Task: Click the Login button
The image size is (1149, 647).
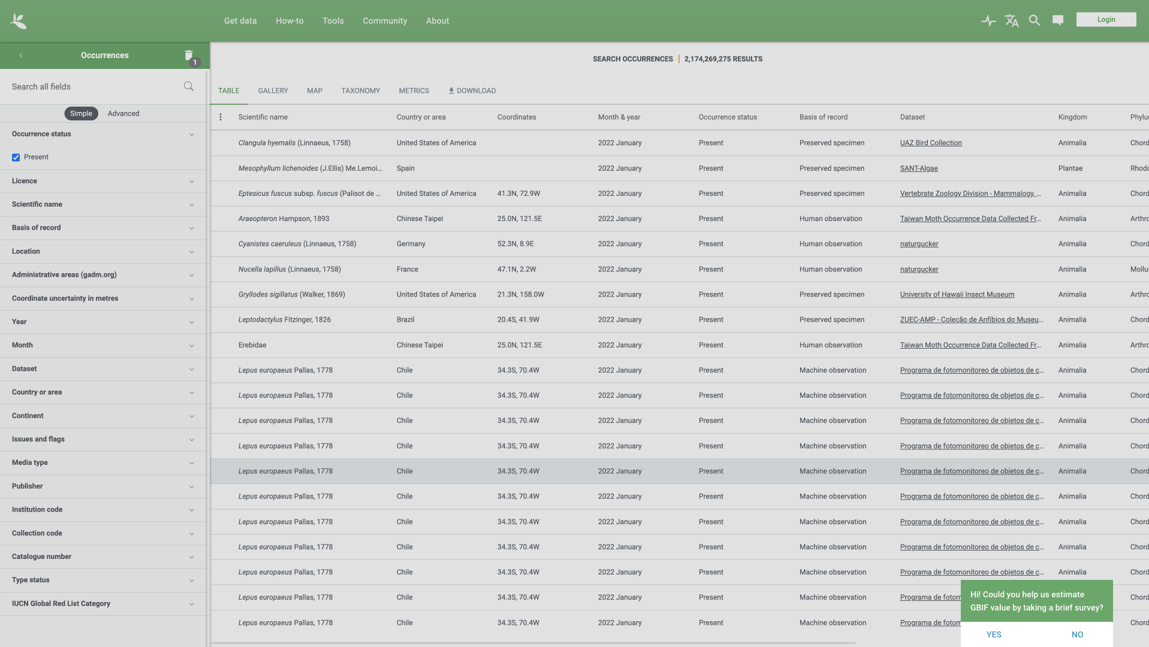Action: click(x=1106, y=19)
